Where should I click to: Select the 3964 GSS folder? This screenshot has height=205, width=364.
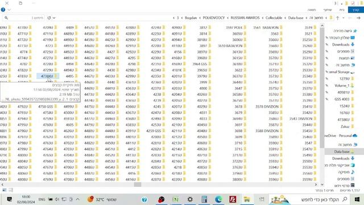click(x=202, y=64)
